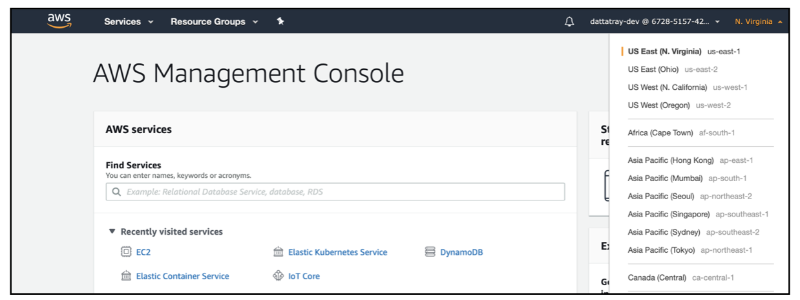Image resolution: width=800 pixels, height=300 pixels.
Task: Open the Resource Groups dropdown
Action: [215, 22]
